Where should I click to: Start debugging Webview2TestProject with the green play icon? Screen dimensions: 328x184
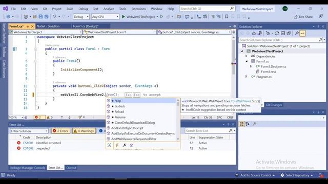(124, 17)
